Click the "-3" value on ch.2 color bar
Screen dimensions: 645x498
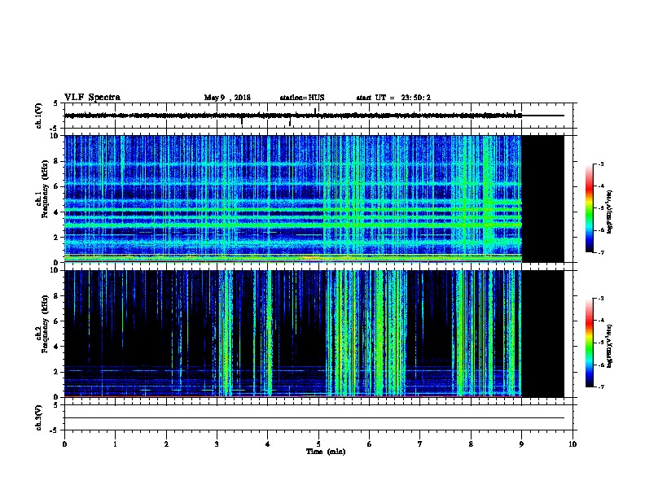pyautogui.click(x=600, y=299)
